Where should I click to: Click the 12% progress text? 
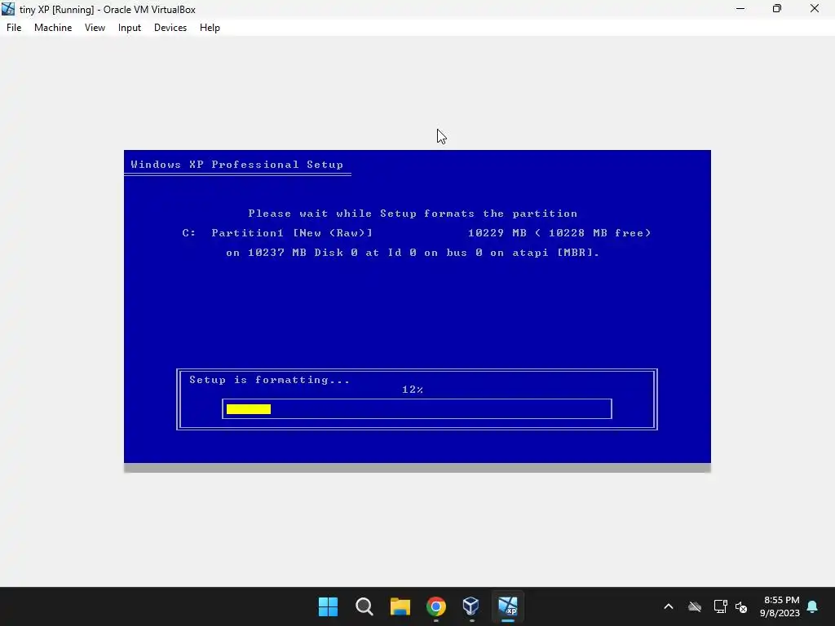pyautogui.click(x=413, y=390)
